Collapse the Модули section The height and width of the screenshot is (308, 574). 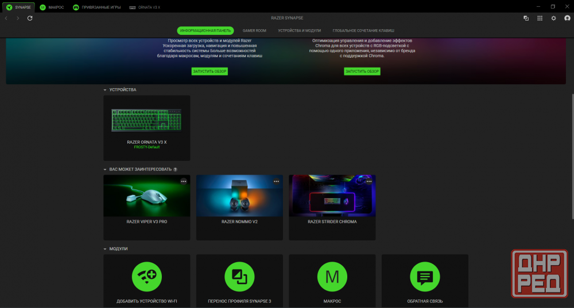pyautogui.click(x=105, y=249)
